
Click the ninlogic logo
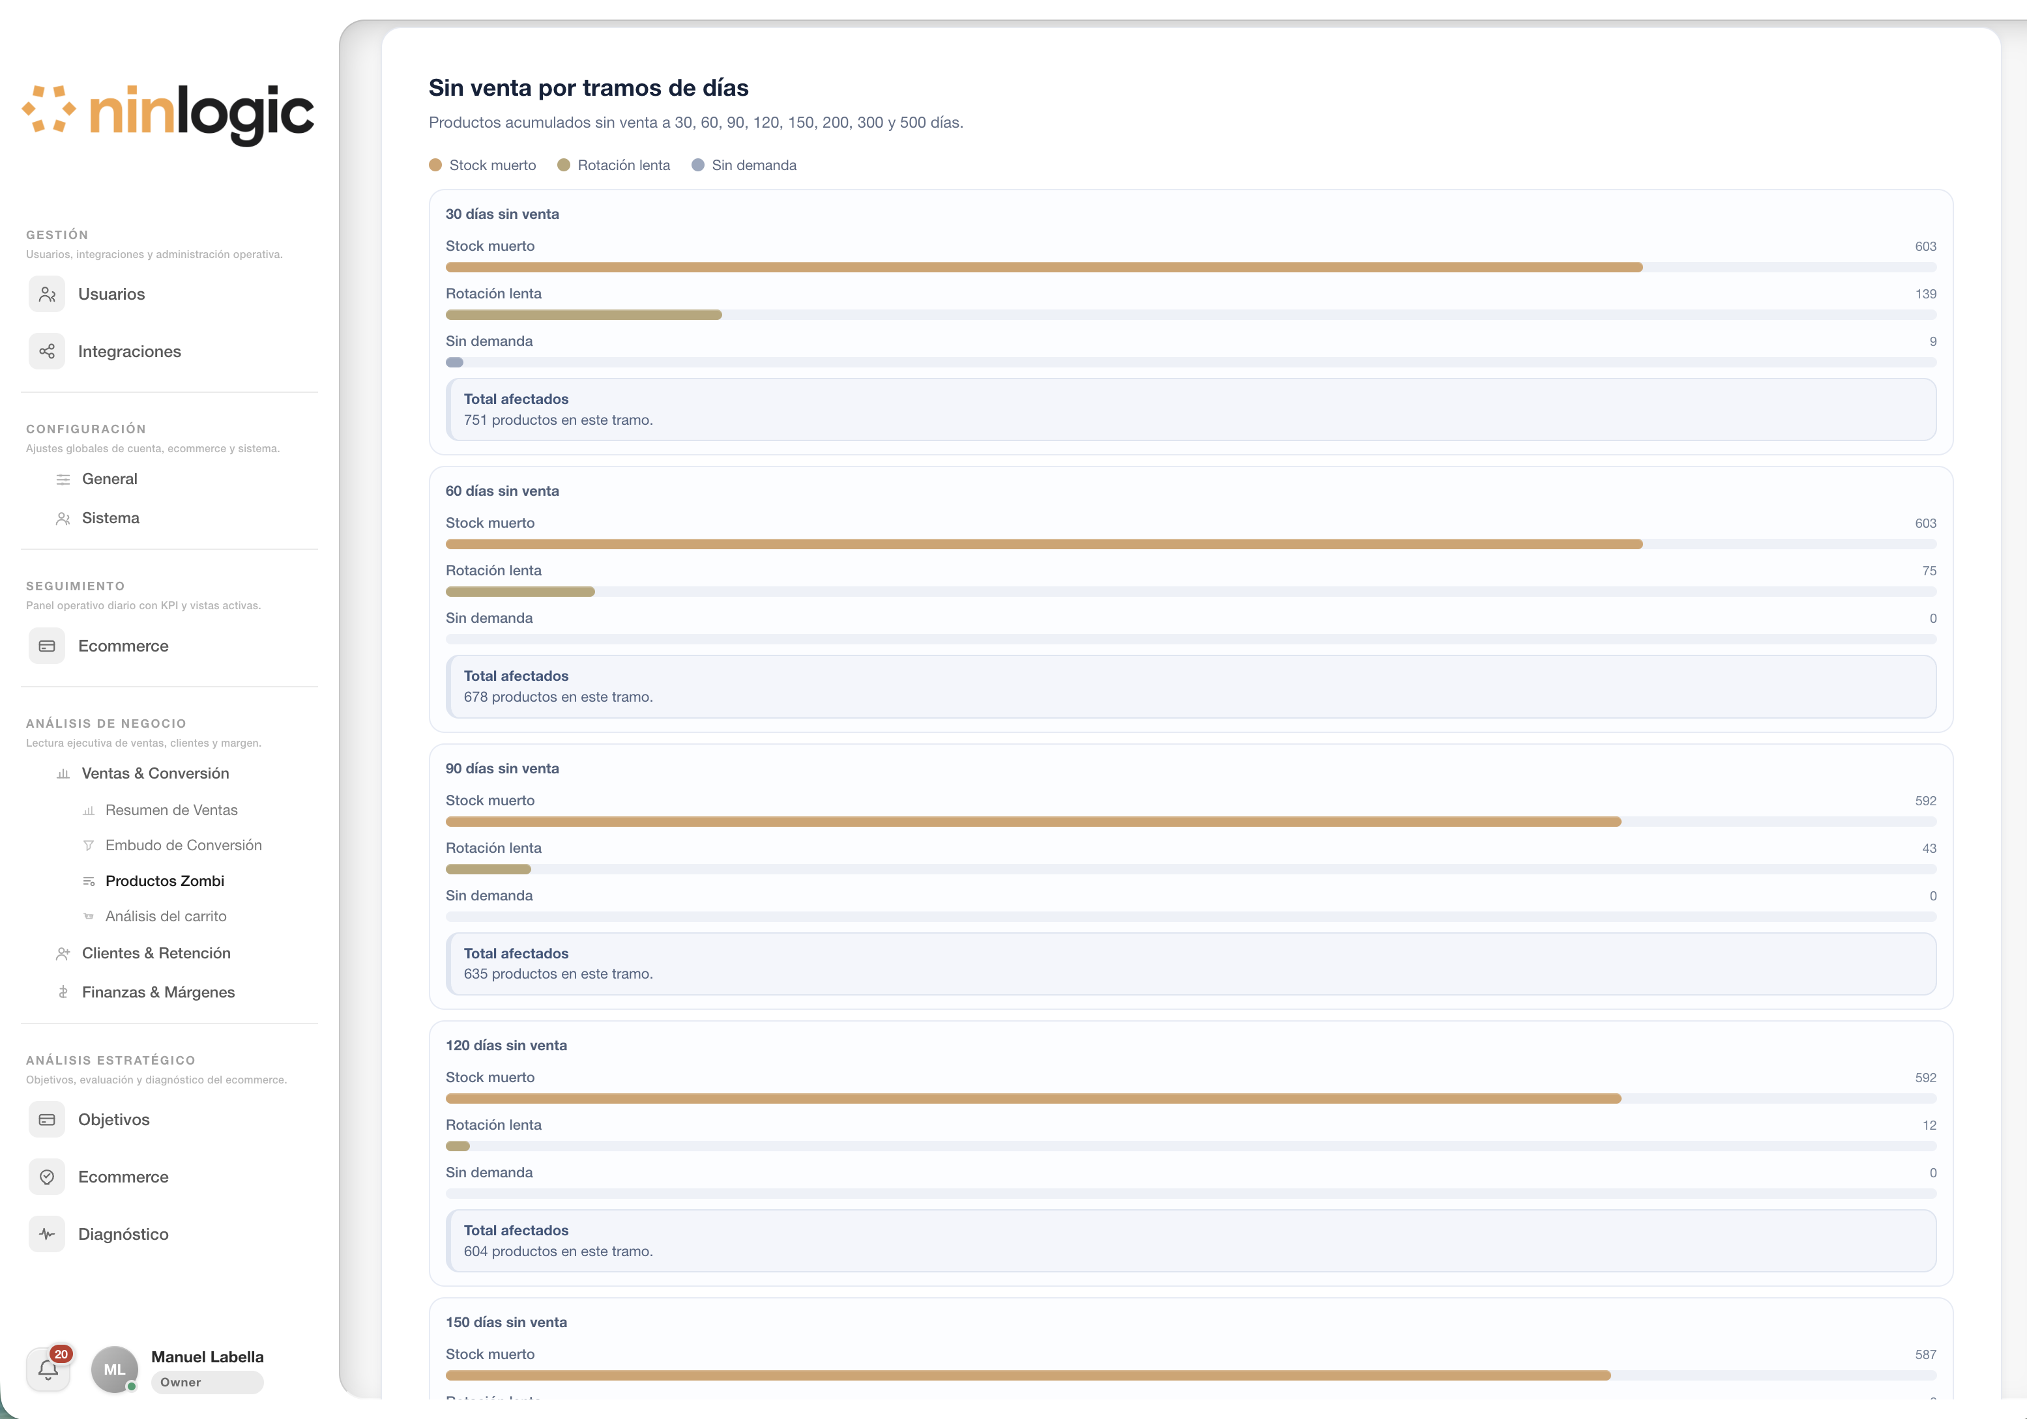(168, 115)
